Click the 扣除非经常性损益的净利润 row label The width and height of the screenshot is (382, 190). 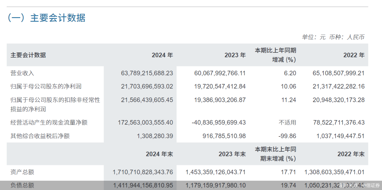click(55, 104)
